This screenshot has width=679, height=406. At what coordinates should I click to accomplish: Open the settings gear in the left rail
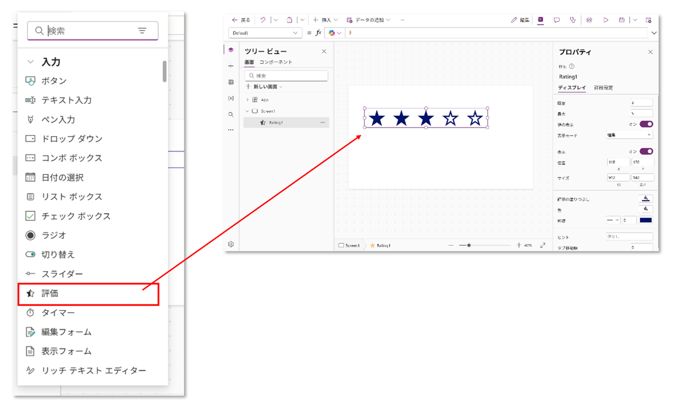231,244
